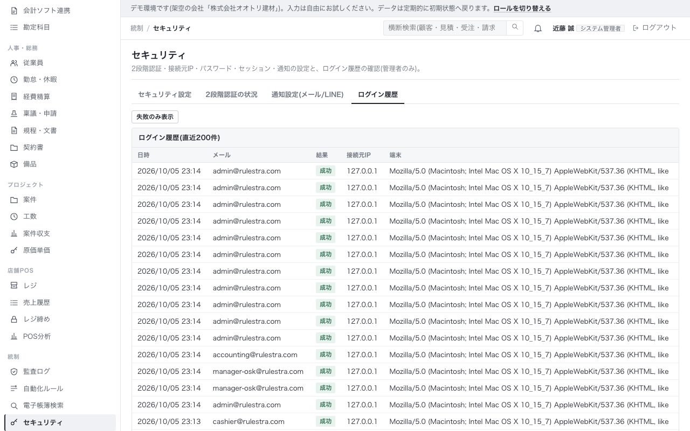Open 案件収支 chart icon

pos(14,233)
